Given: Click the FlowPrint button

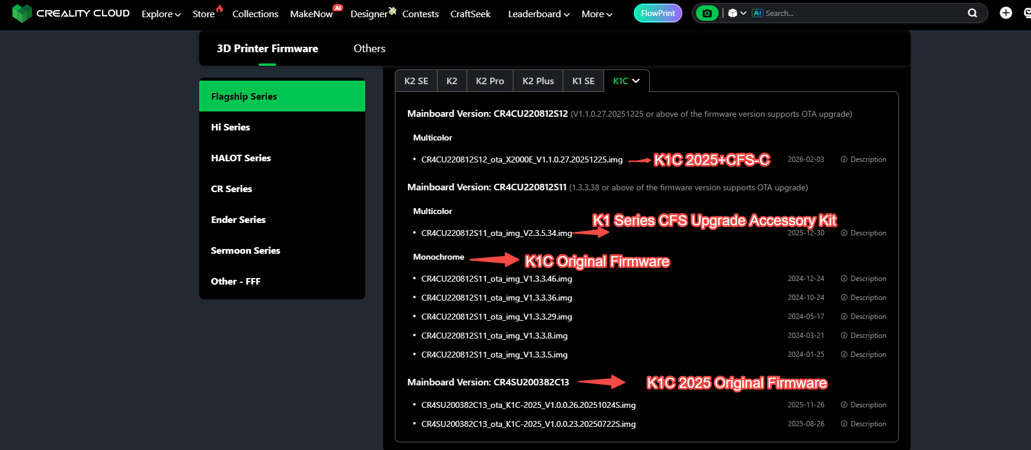Looking at the screenshot, I should (x=657, y=13).
